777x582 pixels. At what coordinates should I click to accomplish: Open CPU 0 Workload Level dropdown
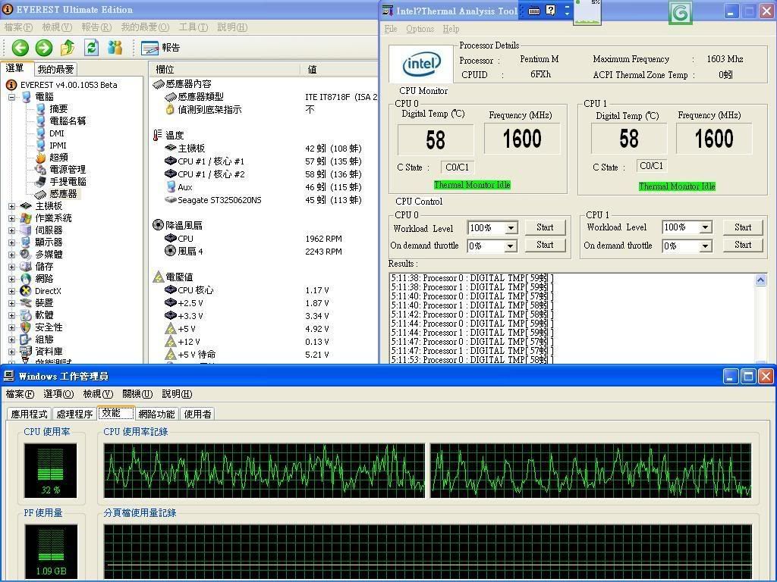click(x=511, y=227)
